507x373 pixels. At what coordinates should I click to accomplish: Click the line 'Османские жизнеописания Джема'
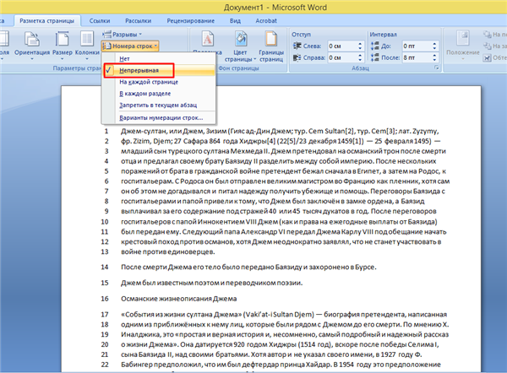pyautogui.click(x=179, y=299)
